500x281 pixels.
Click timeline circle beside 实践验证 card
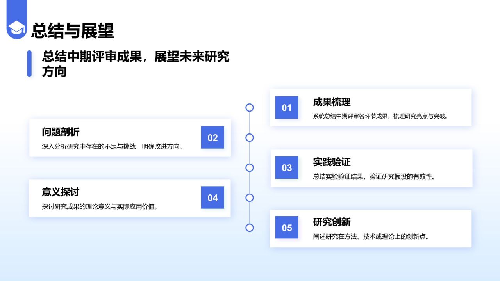[x=250, y=167]
